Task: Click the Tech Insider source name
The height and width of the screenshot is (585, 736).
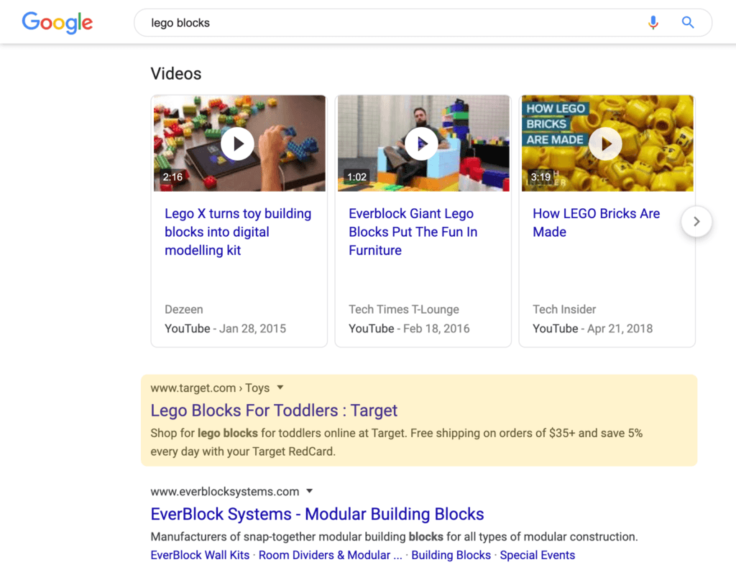Action: [564, 309]
